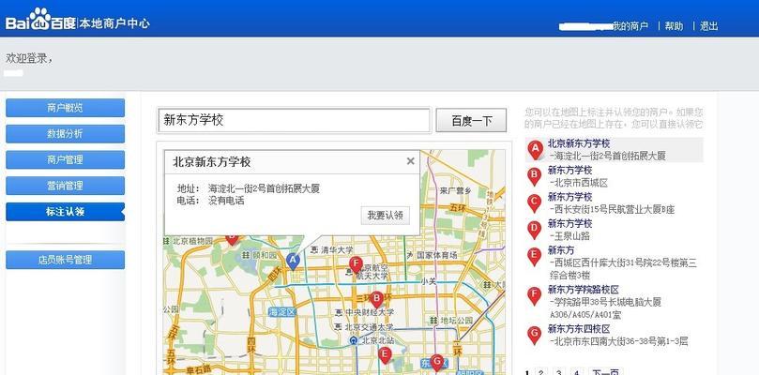Select the D pin icon in the results list
This screenshot has width=759, height=375.
point(534,230)
